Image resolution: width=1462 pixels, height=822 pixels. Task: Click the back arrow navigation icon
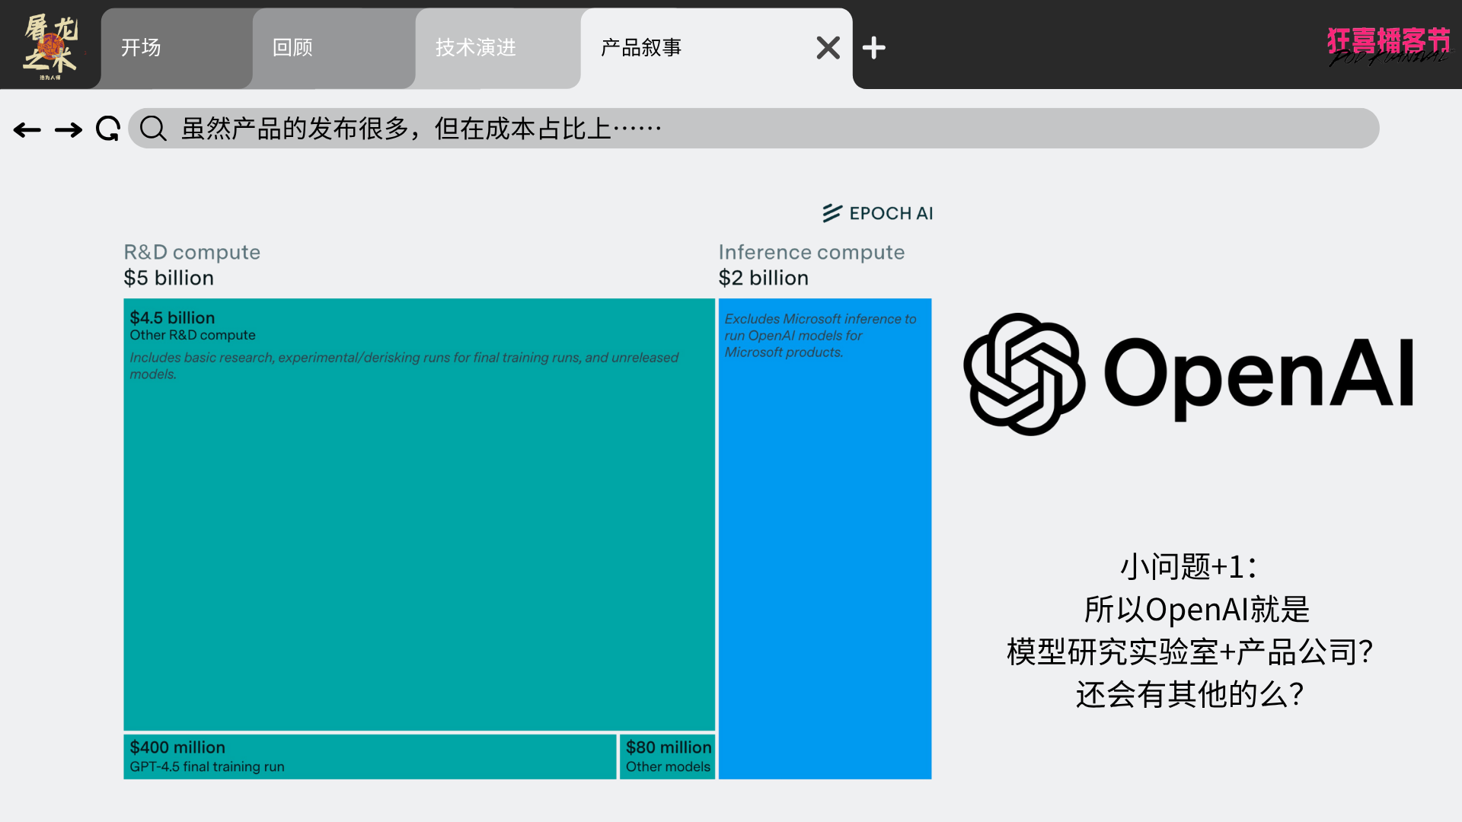[x=27, y=130]
